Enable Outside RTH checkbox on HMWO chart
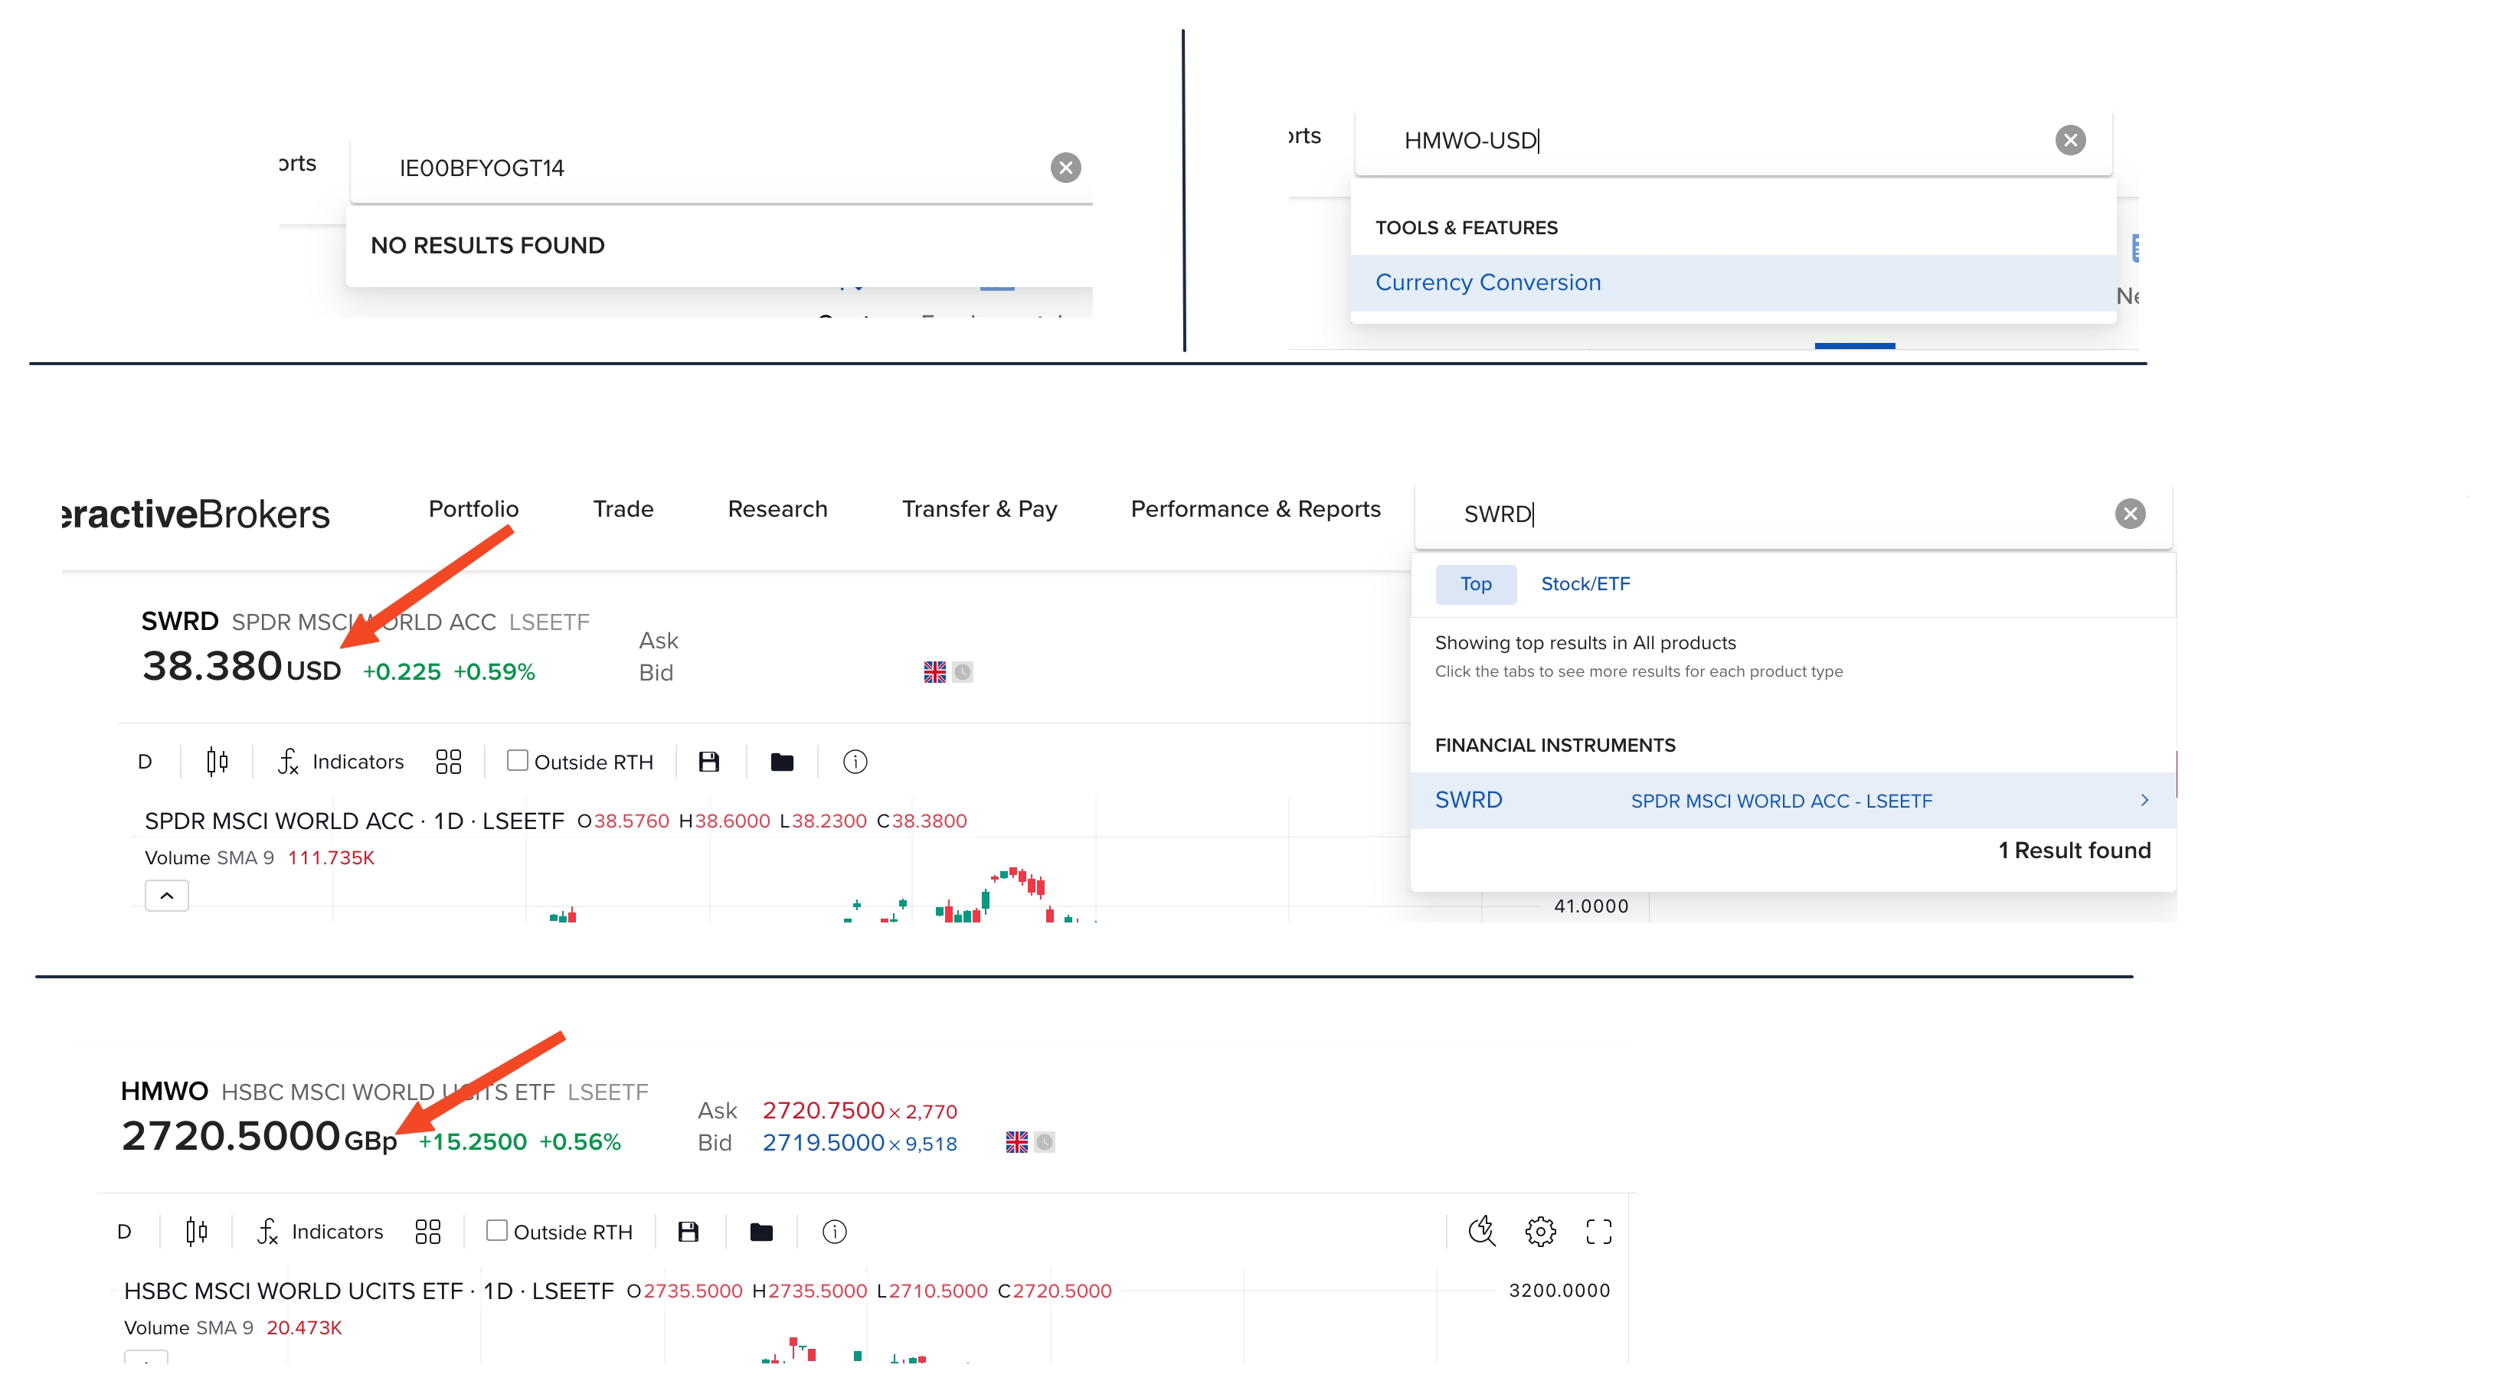2499x1394 pixels. [x=497, y=1231]
